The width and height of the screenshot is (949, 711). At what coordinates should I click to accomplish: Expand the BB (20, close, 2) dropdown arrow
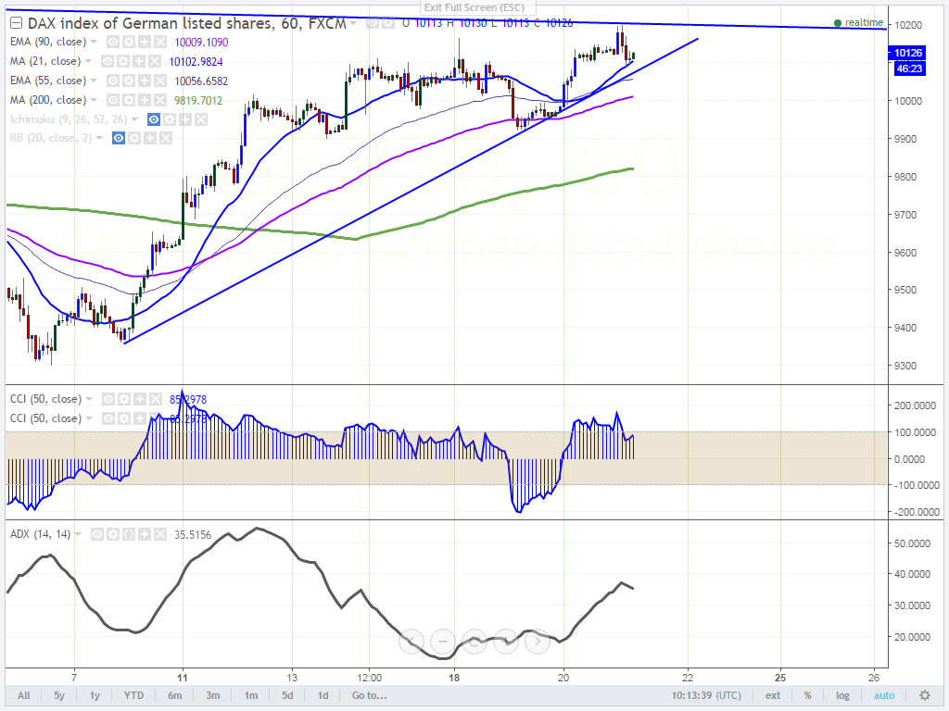tap(99, 139)
